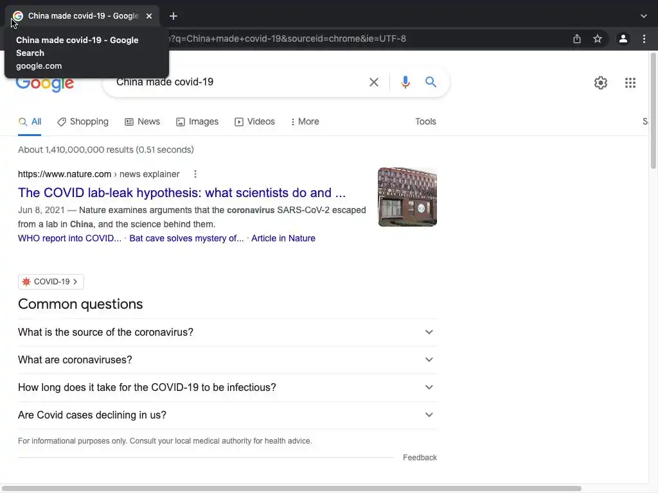The width and height of the screenshot is (658, 493).
Task: Switch to Videos results tab
Action: 254,121
